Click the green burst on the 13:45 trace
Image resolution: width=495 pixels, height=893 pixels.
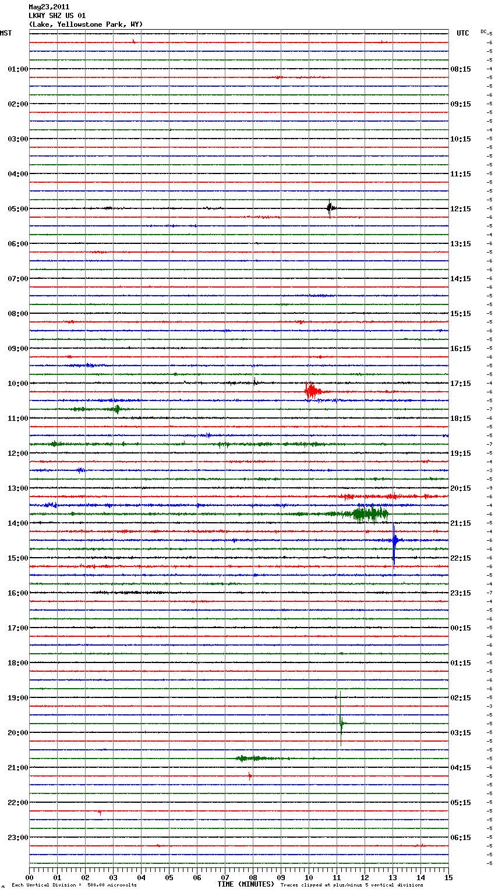[x=370, y=513]
